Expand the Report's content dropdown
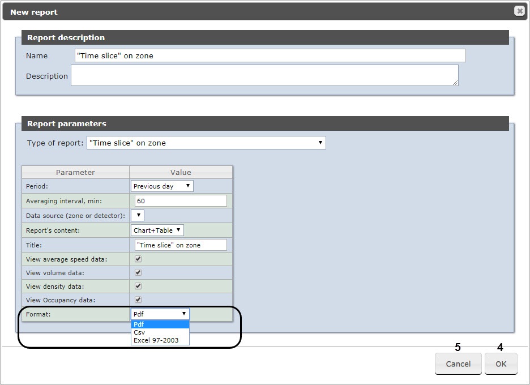The height and width of the screenshot is (385, 530). 157,230
